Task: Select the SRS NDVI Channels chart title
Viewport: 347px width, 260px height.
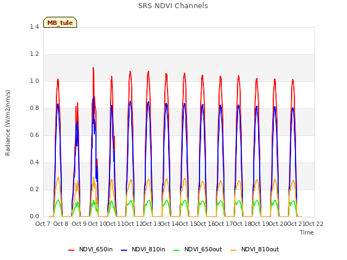Action: [x=173, y=6]
